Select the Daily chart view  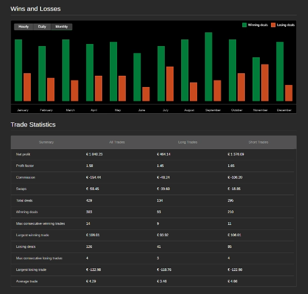(42, 27)
